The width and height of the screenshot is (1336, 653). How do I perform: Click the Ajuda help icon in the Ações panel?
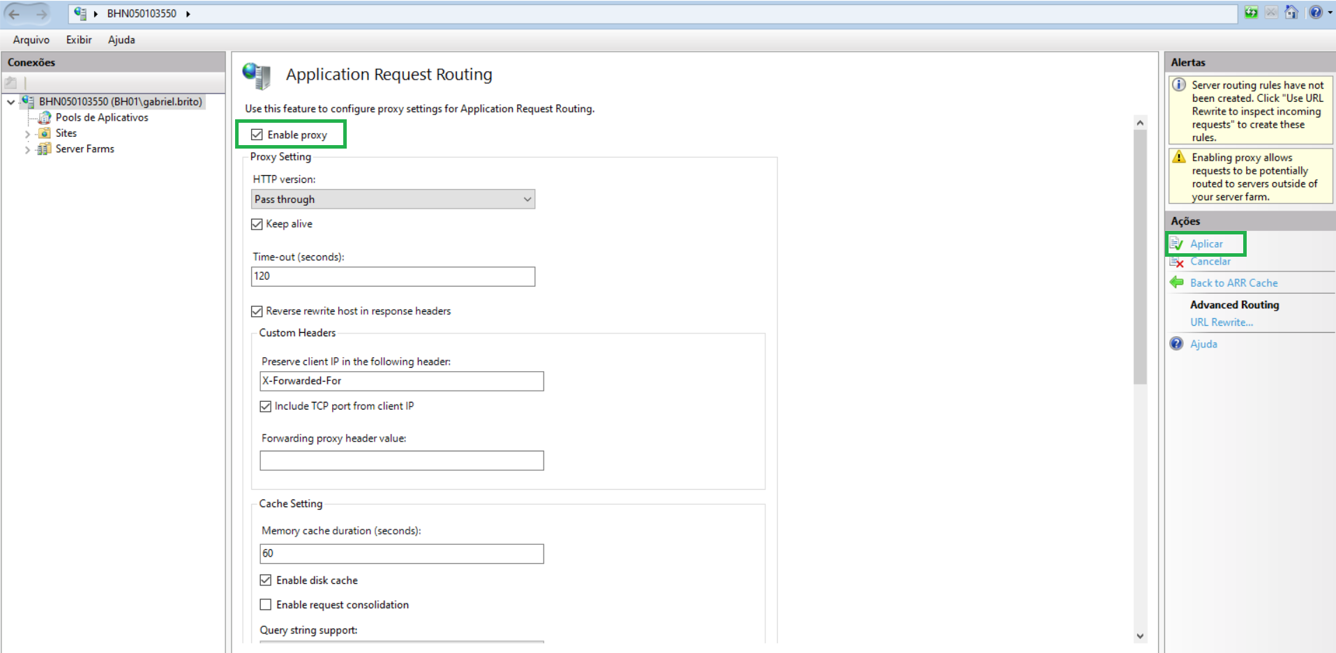[x=1177, y=344]
